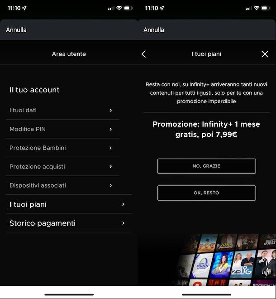Tap Annulla on the I tuoi piani screen
The image size is (276, 299).
(x=154, y=30)
